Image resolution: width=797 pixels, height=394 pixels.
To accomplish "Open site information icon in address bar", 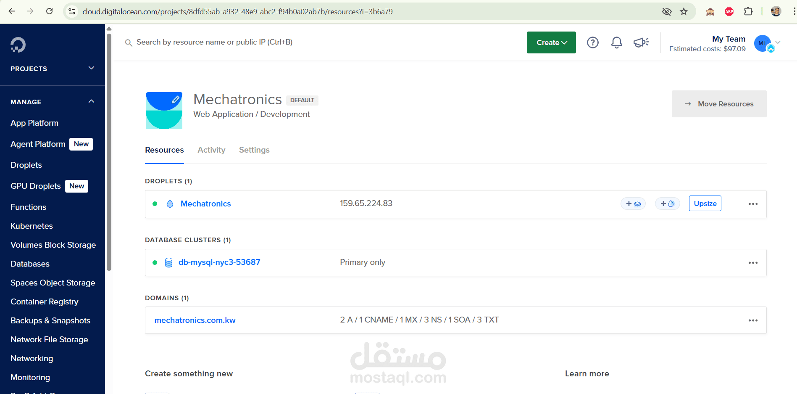I will click(x=72, y=11).
